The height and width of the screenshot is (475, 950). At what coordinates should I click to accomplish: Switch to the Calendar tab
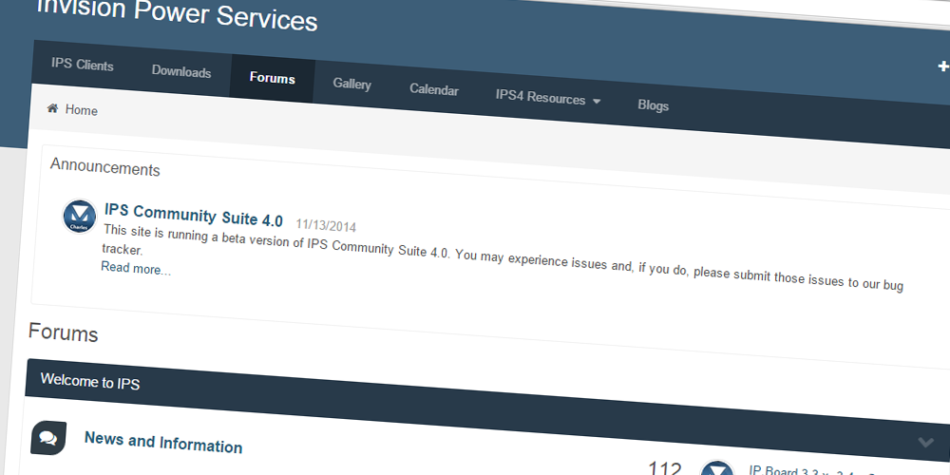click(434, 89)
